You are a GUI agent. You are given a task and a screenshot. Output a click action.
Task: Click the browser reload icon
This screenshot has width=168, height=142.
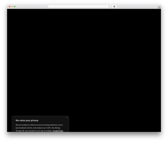coord(109,6)
